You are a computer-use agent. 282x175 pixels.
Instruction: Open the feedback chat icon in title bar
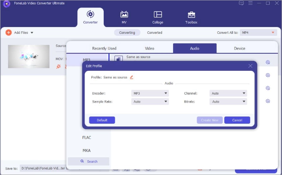(241, 3)
